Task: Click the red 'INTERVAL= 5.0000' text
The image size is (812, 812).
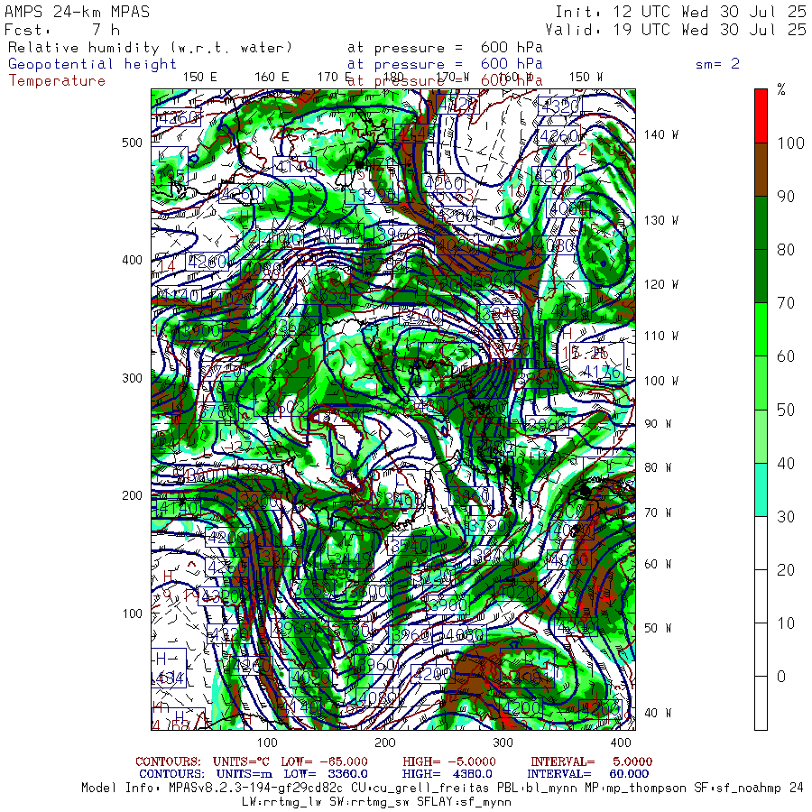Action: [x=591, y=761]
